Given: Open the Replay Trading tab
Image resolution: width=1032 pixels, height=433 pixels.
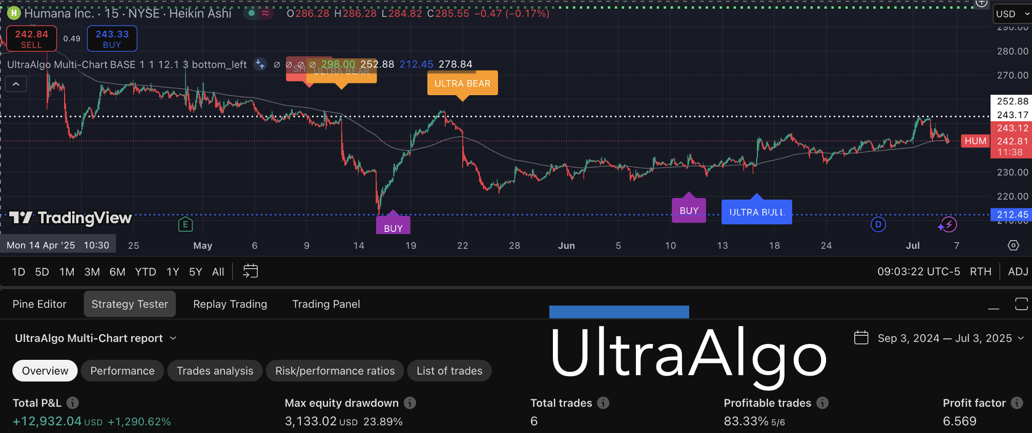Looking at the screenshot, I should (x=230, y=304).
